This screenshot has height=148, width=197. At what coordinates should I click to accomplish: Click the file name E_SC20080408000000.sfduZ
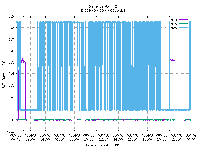[x=103, y=10]
